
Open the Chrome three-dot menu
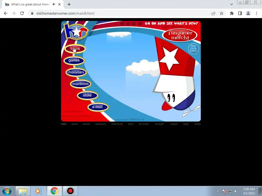[x=256, y=13]
